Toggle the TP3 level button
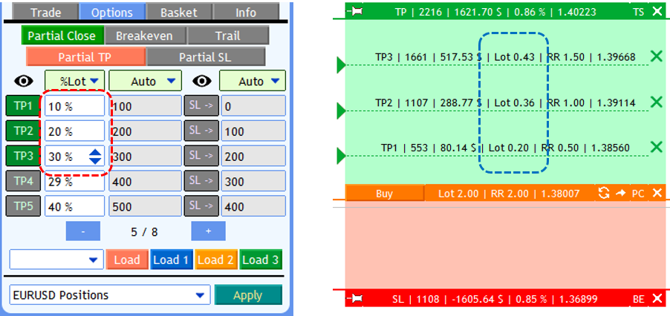670x316 pixels. 23,156
